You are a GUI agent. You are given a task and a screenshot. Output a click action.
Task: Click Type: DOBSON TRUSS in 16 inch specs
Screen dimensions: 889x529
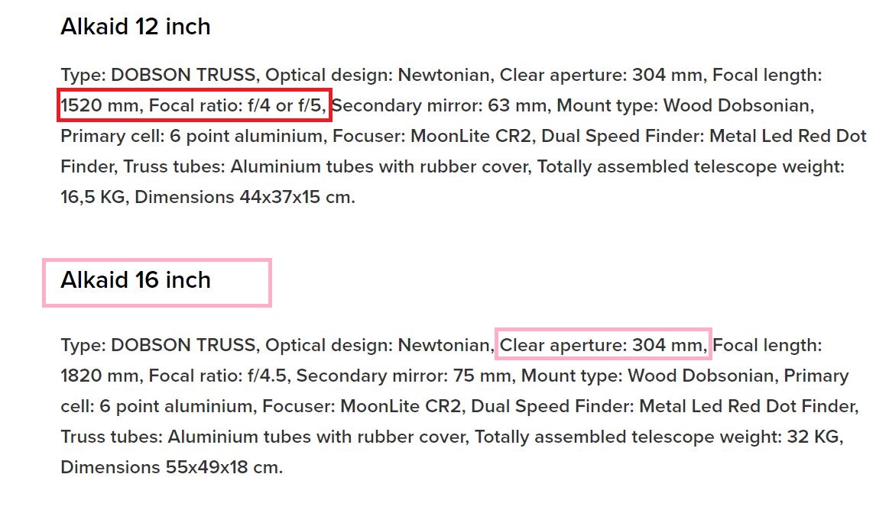tap(157, 345)
